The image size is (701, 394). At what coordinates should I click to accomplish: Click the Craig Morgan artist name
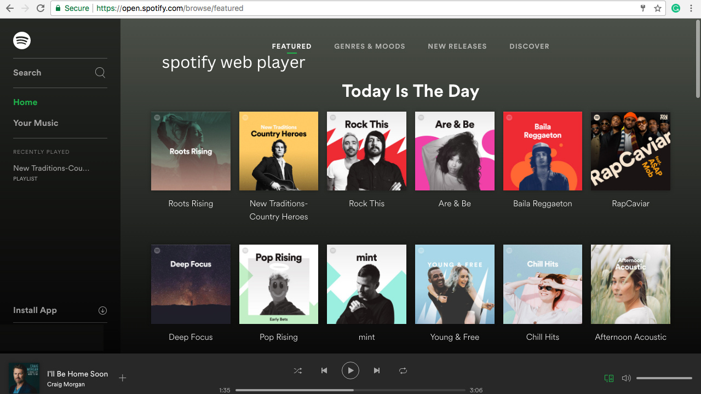[66, 385]
